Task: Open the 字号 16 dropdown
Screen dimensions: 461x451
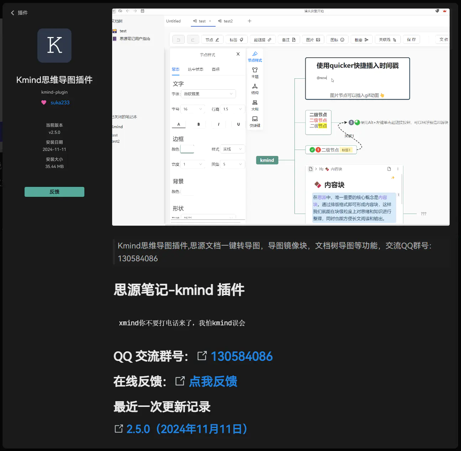Action: 193,109
